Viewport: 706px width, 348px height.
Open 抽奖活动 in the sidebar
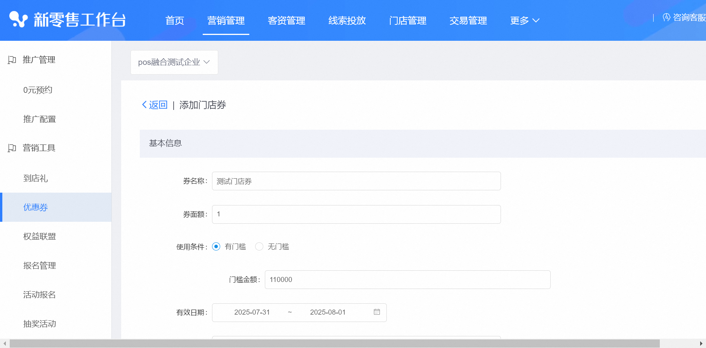point(40,324)
